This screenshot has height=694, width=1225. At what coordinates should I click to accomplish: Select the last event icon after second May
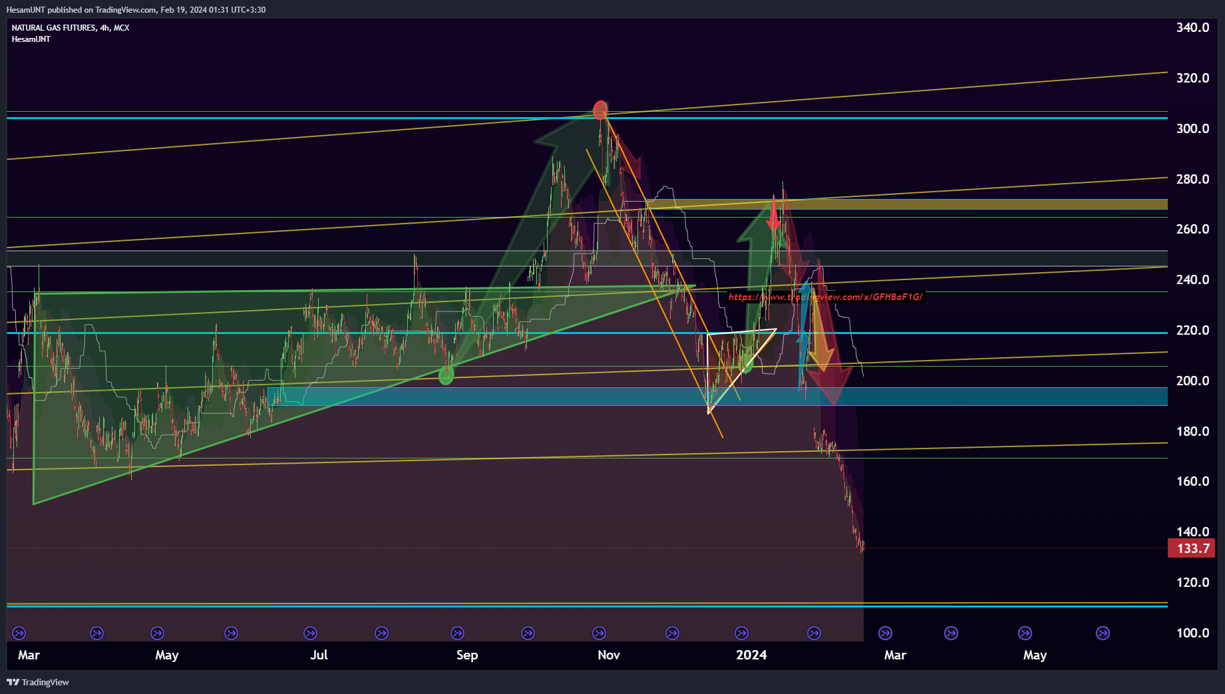point(1103,633)
